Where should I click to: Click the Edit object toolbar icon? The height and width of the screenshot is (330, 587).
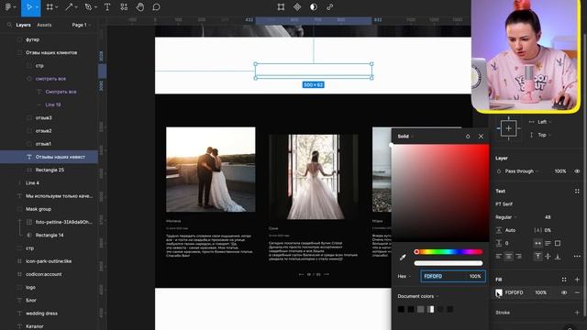point(281,7)
